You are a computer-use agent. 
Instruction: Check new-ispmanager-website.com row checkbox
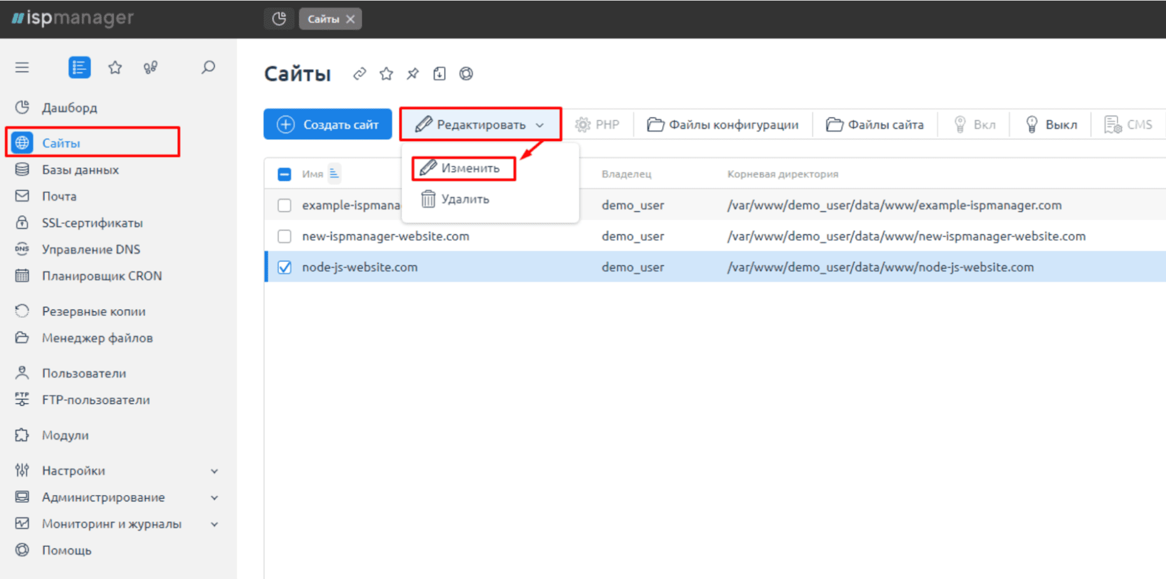click(x=285, y=236)
